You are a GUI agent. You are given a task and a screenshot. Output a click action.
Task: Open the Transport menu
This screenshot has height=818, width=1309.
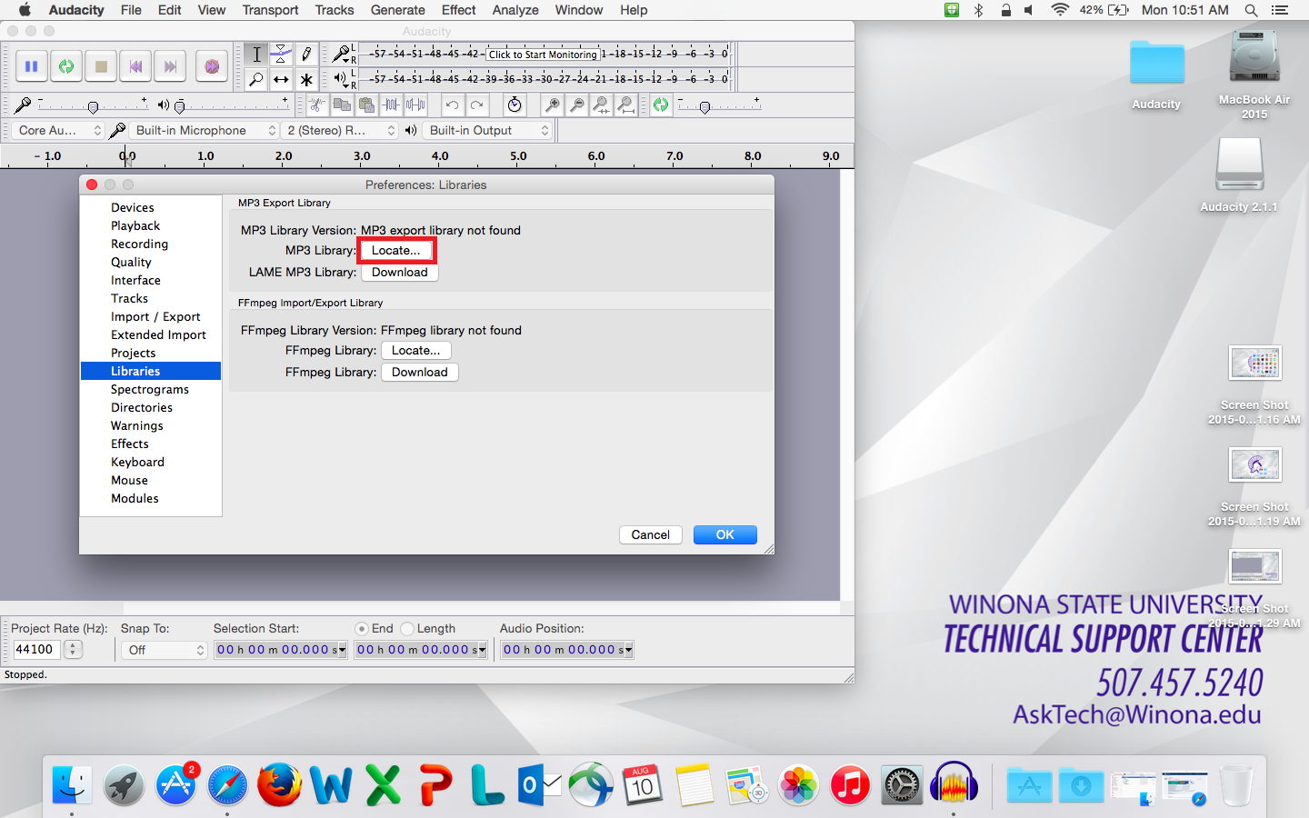pos(270,10)
